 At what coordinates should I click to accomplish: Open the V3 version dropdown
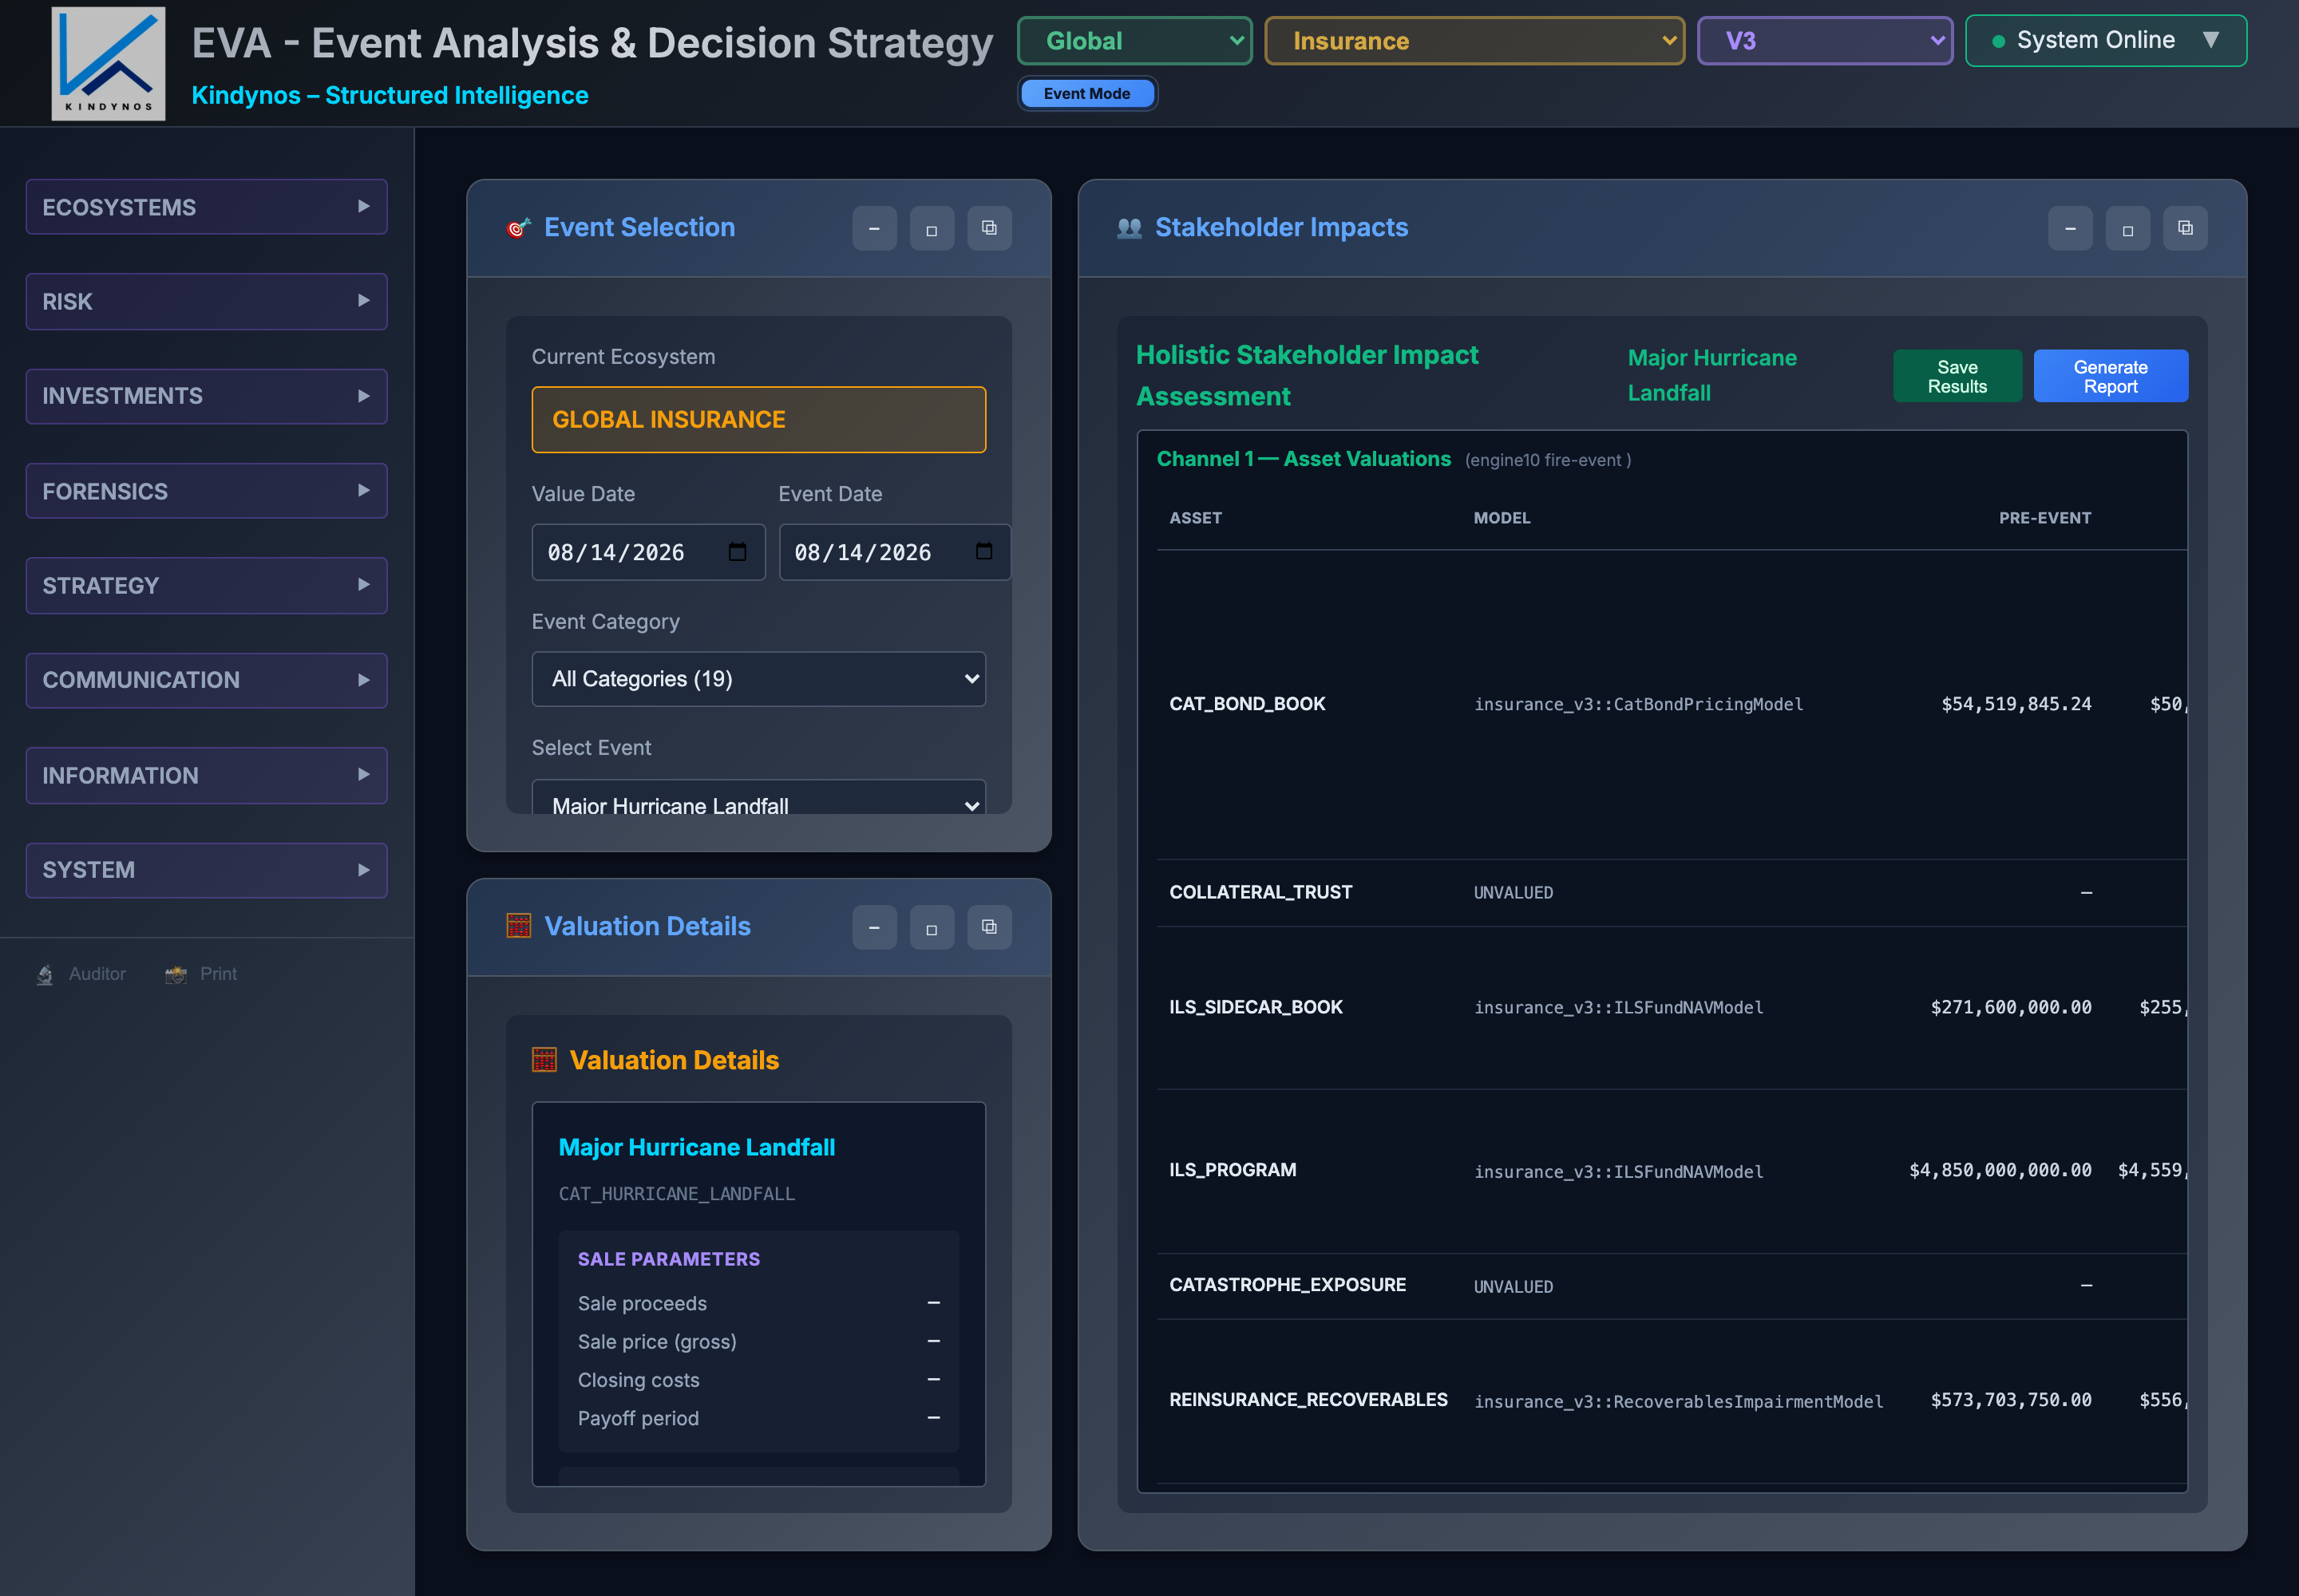pos(1825,41)
